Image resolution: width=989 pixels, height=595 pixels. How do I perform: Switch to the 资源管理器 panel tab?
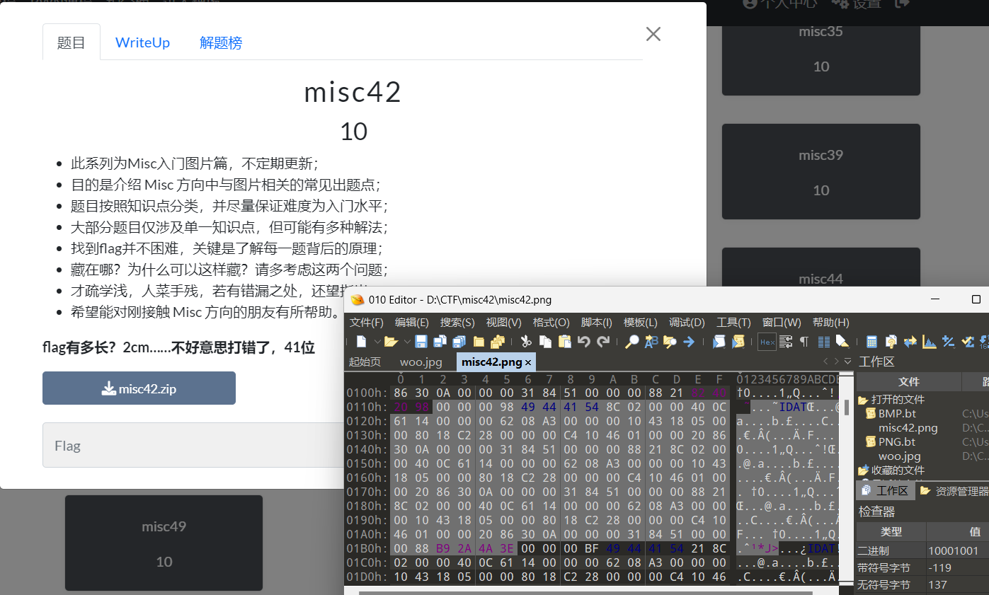tap(953, 490)
